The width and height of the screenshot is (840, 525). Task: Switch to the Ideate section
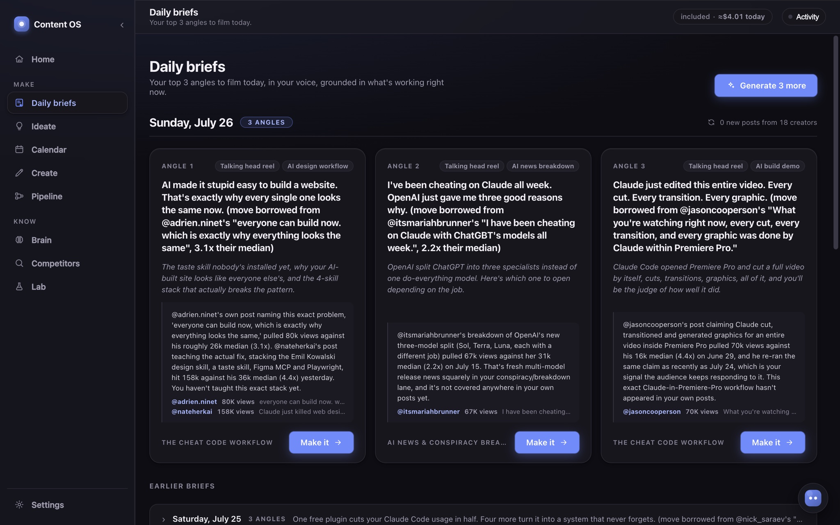tap(67, 126)
